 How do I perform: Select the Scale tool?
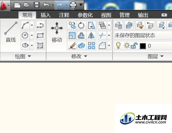tap(72, 35)
